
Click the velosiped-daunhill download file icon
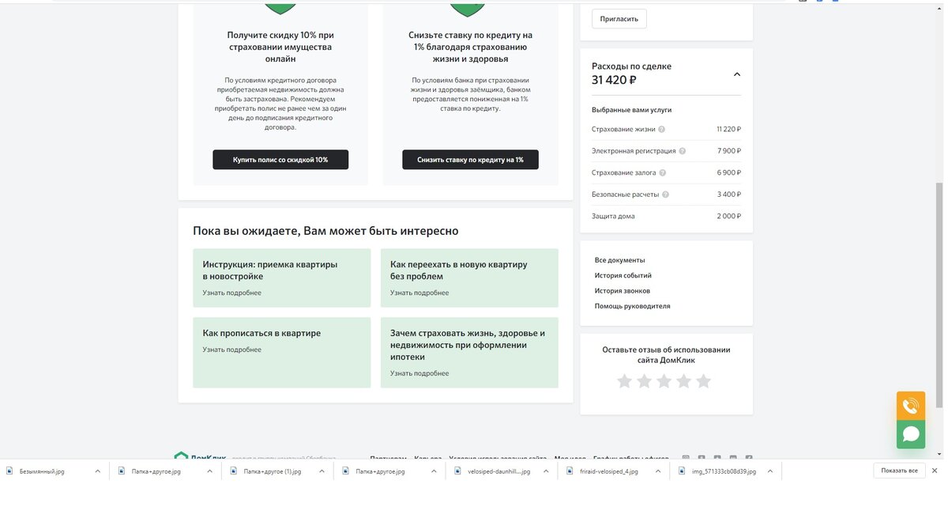458,471
